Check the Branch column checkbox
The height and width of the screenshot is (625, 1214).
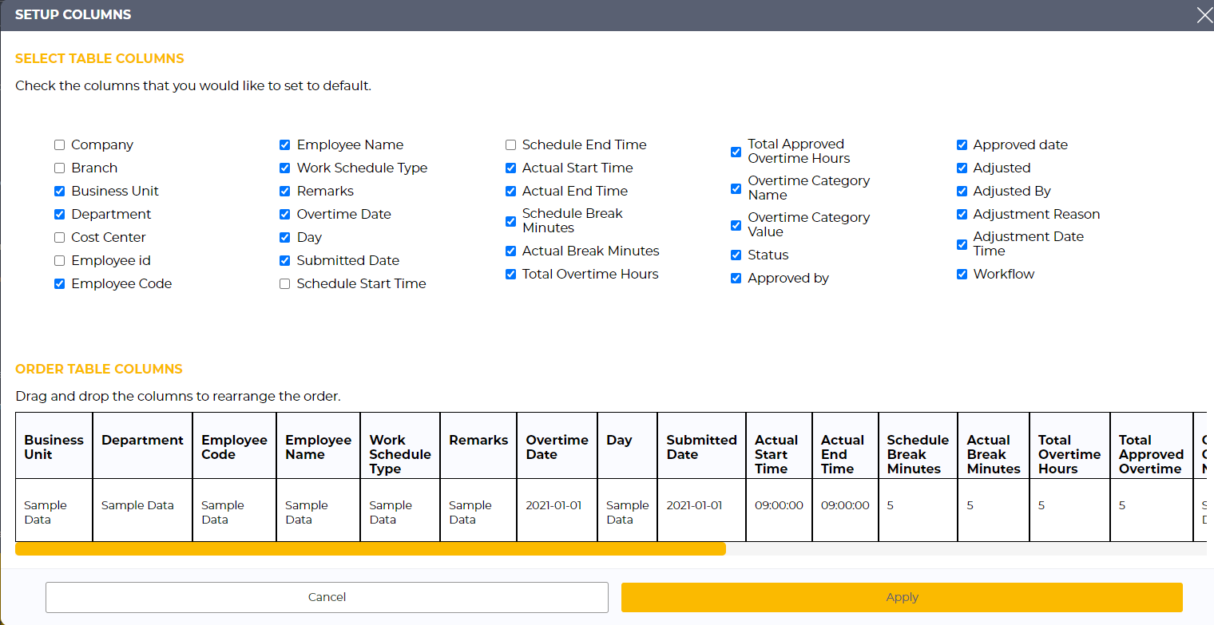(60, 168)
